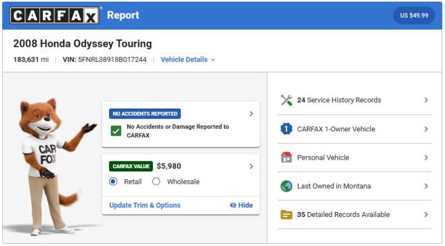Click the green checkmark no-accidents icon
Viewport: 445px width, 246px height.
coord(116,131)
